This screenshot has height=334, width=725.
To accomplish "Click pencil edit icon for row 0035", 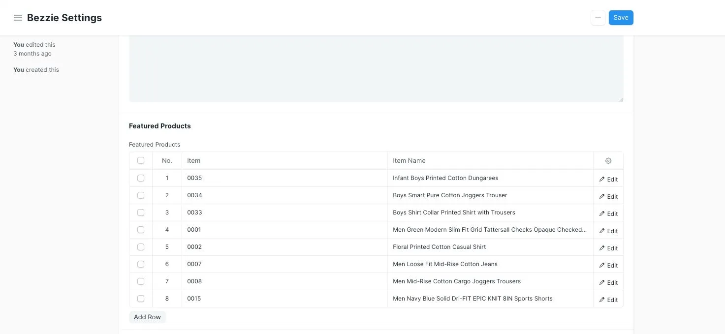I will 602,180.
